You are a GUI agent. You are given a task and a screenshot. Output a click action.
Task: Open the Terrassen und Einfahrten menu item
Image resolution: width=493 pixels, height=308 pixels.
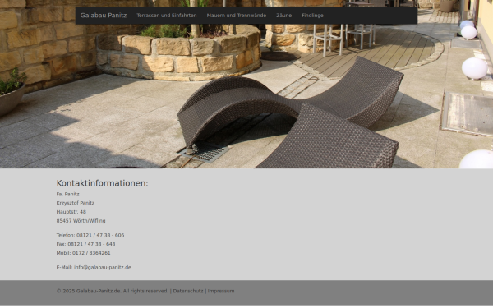tap(167, 16)
